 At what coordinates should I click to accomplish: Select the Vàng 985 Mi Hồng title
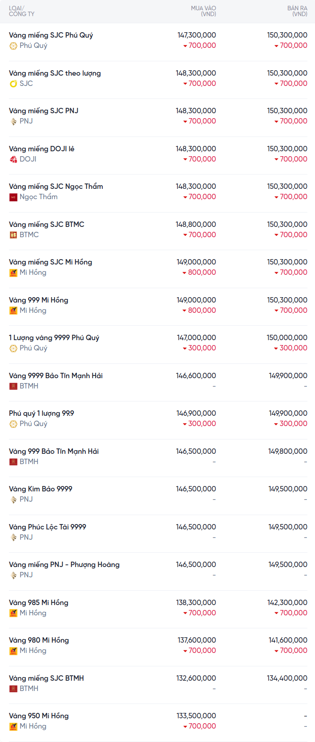pyautogui.click(x=38, y=603)
